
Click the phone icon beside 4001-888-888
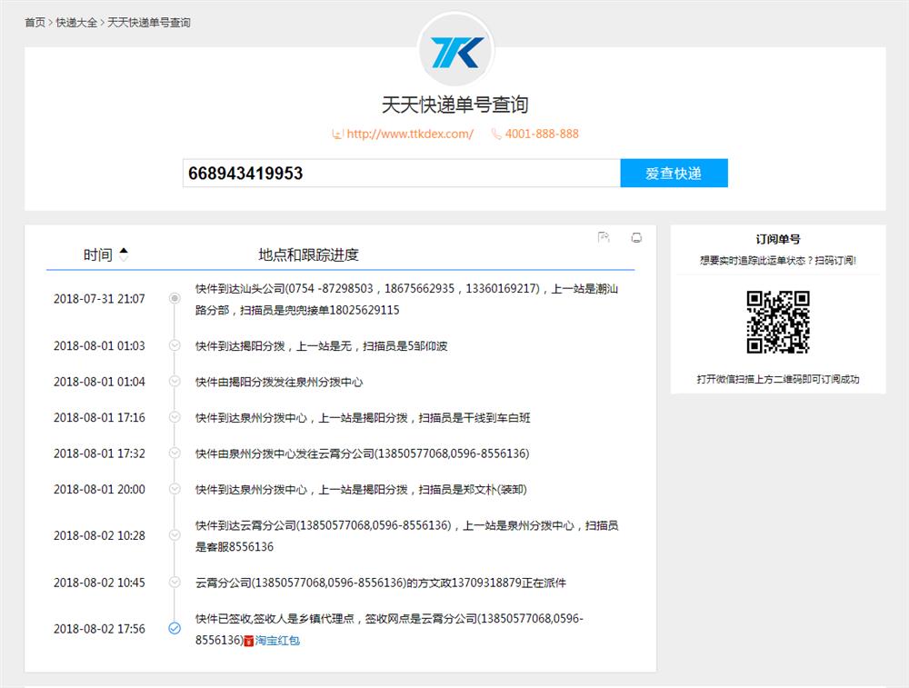(496, 134)
